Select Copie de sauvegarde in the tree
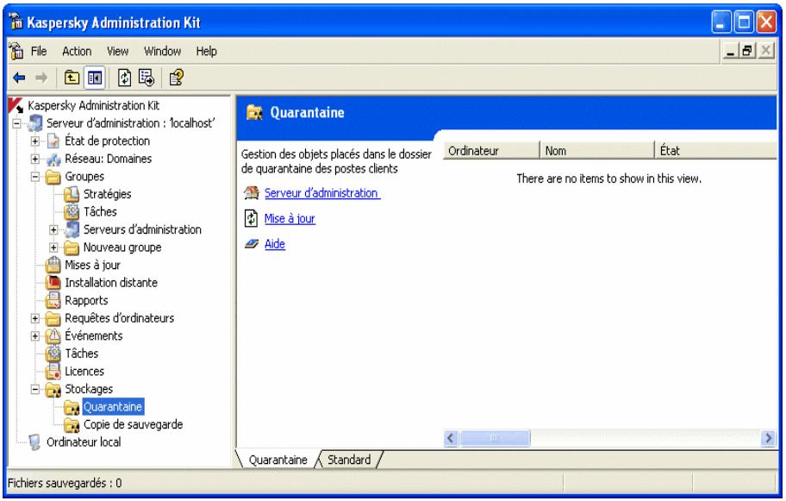This screenshot has height=501, width=786. tap(133, 425)
